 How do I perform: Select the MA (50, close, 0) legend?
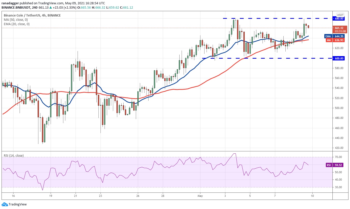point(16,20)
